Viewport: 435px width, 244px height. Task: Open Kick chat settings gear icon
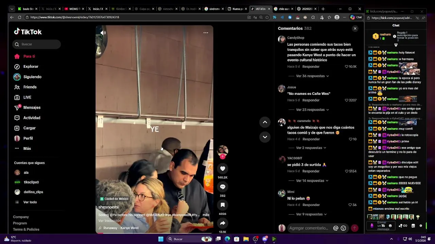click(421, 226)
